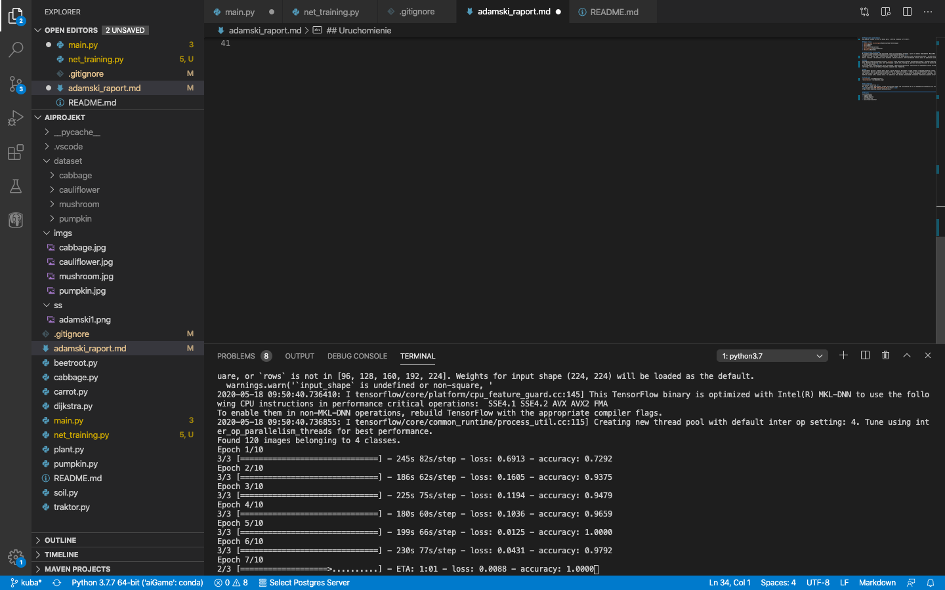Kill the terminal with trash icon

coord(885,355)
